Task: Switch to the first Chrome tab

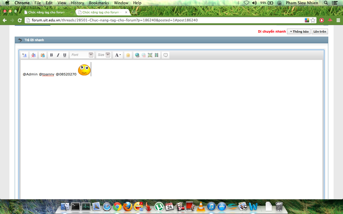Action: (47, 12)
